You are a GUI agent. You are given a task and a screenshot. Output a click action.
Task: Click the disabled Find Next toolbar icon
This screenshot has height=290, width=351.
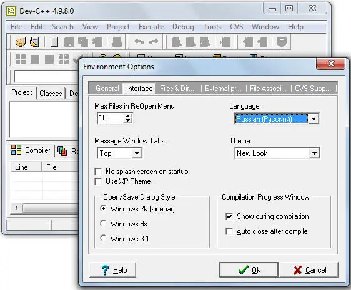pos(205,42)
